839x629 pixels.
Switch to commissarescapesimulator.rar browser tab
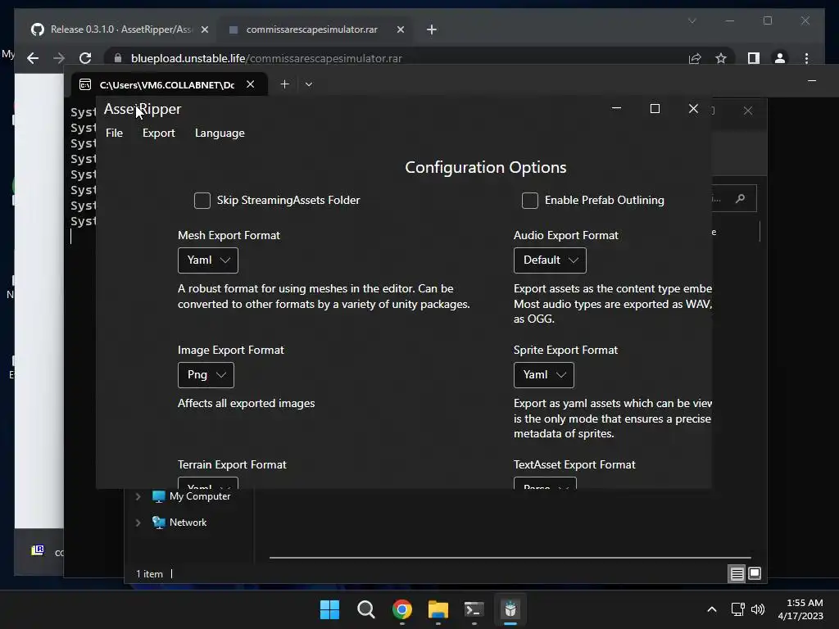tap(312, 29)
